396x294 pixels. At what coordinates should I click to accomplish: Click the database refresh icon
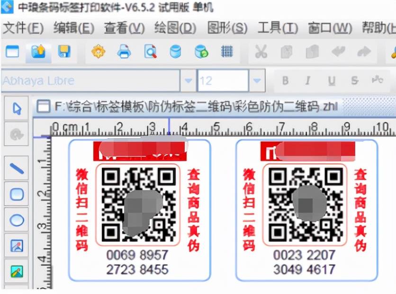click(201, 52)
